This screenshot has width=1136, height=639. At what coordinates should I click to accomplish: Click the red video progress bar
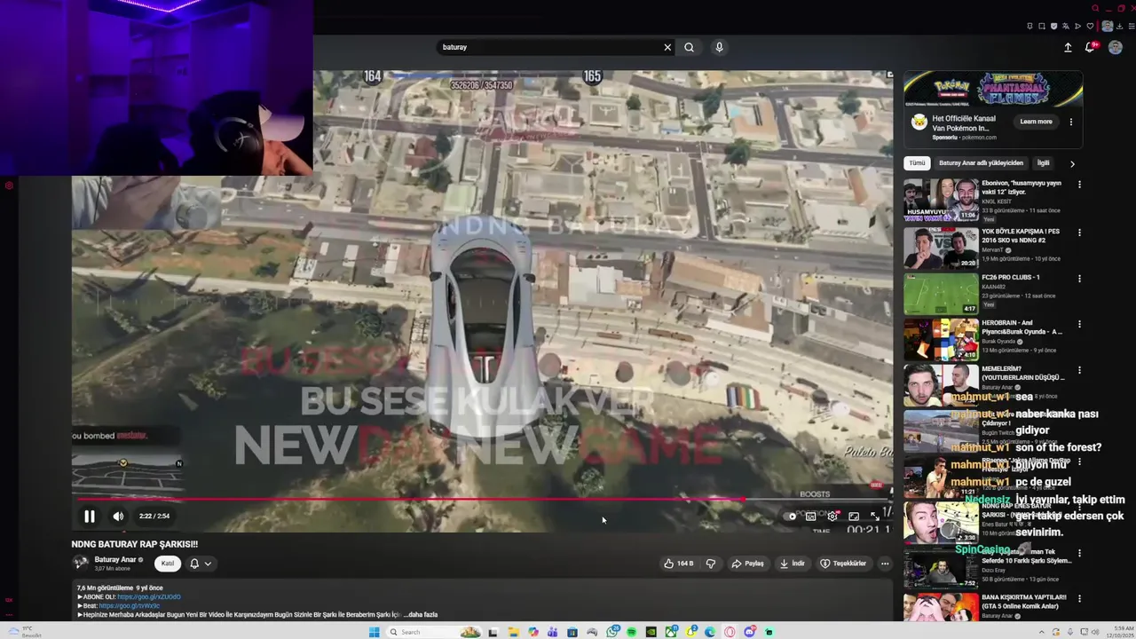[408, 500]
